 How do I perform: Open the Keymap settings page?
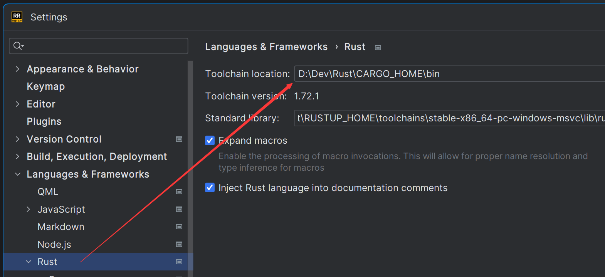[x=46, y=86]
